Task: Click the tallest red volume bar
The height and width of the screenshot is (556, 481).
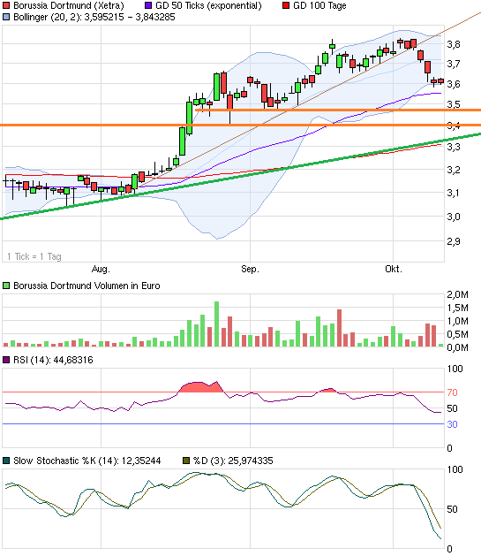Action: coord(340,328)
